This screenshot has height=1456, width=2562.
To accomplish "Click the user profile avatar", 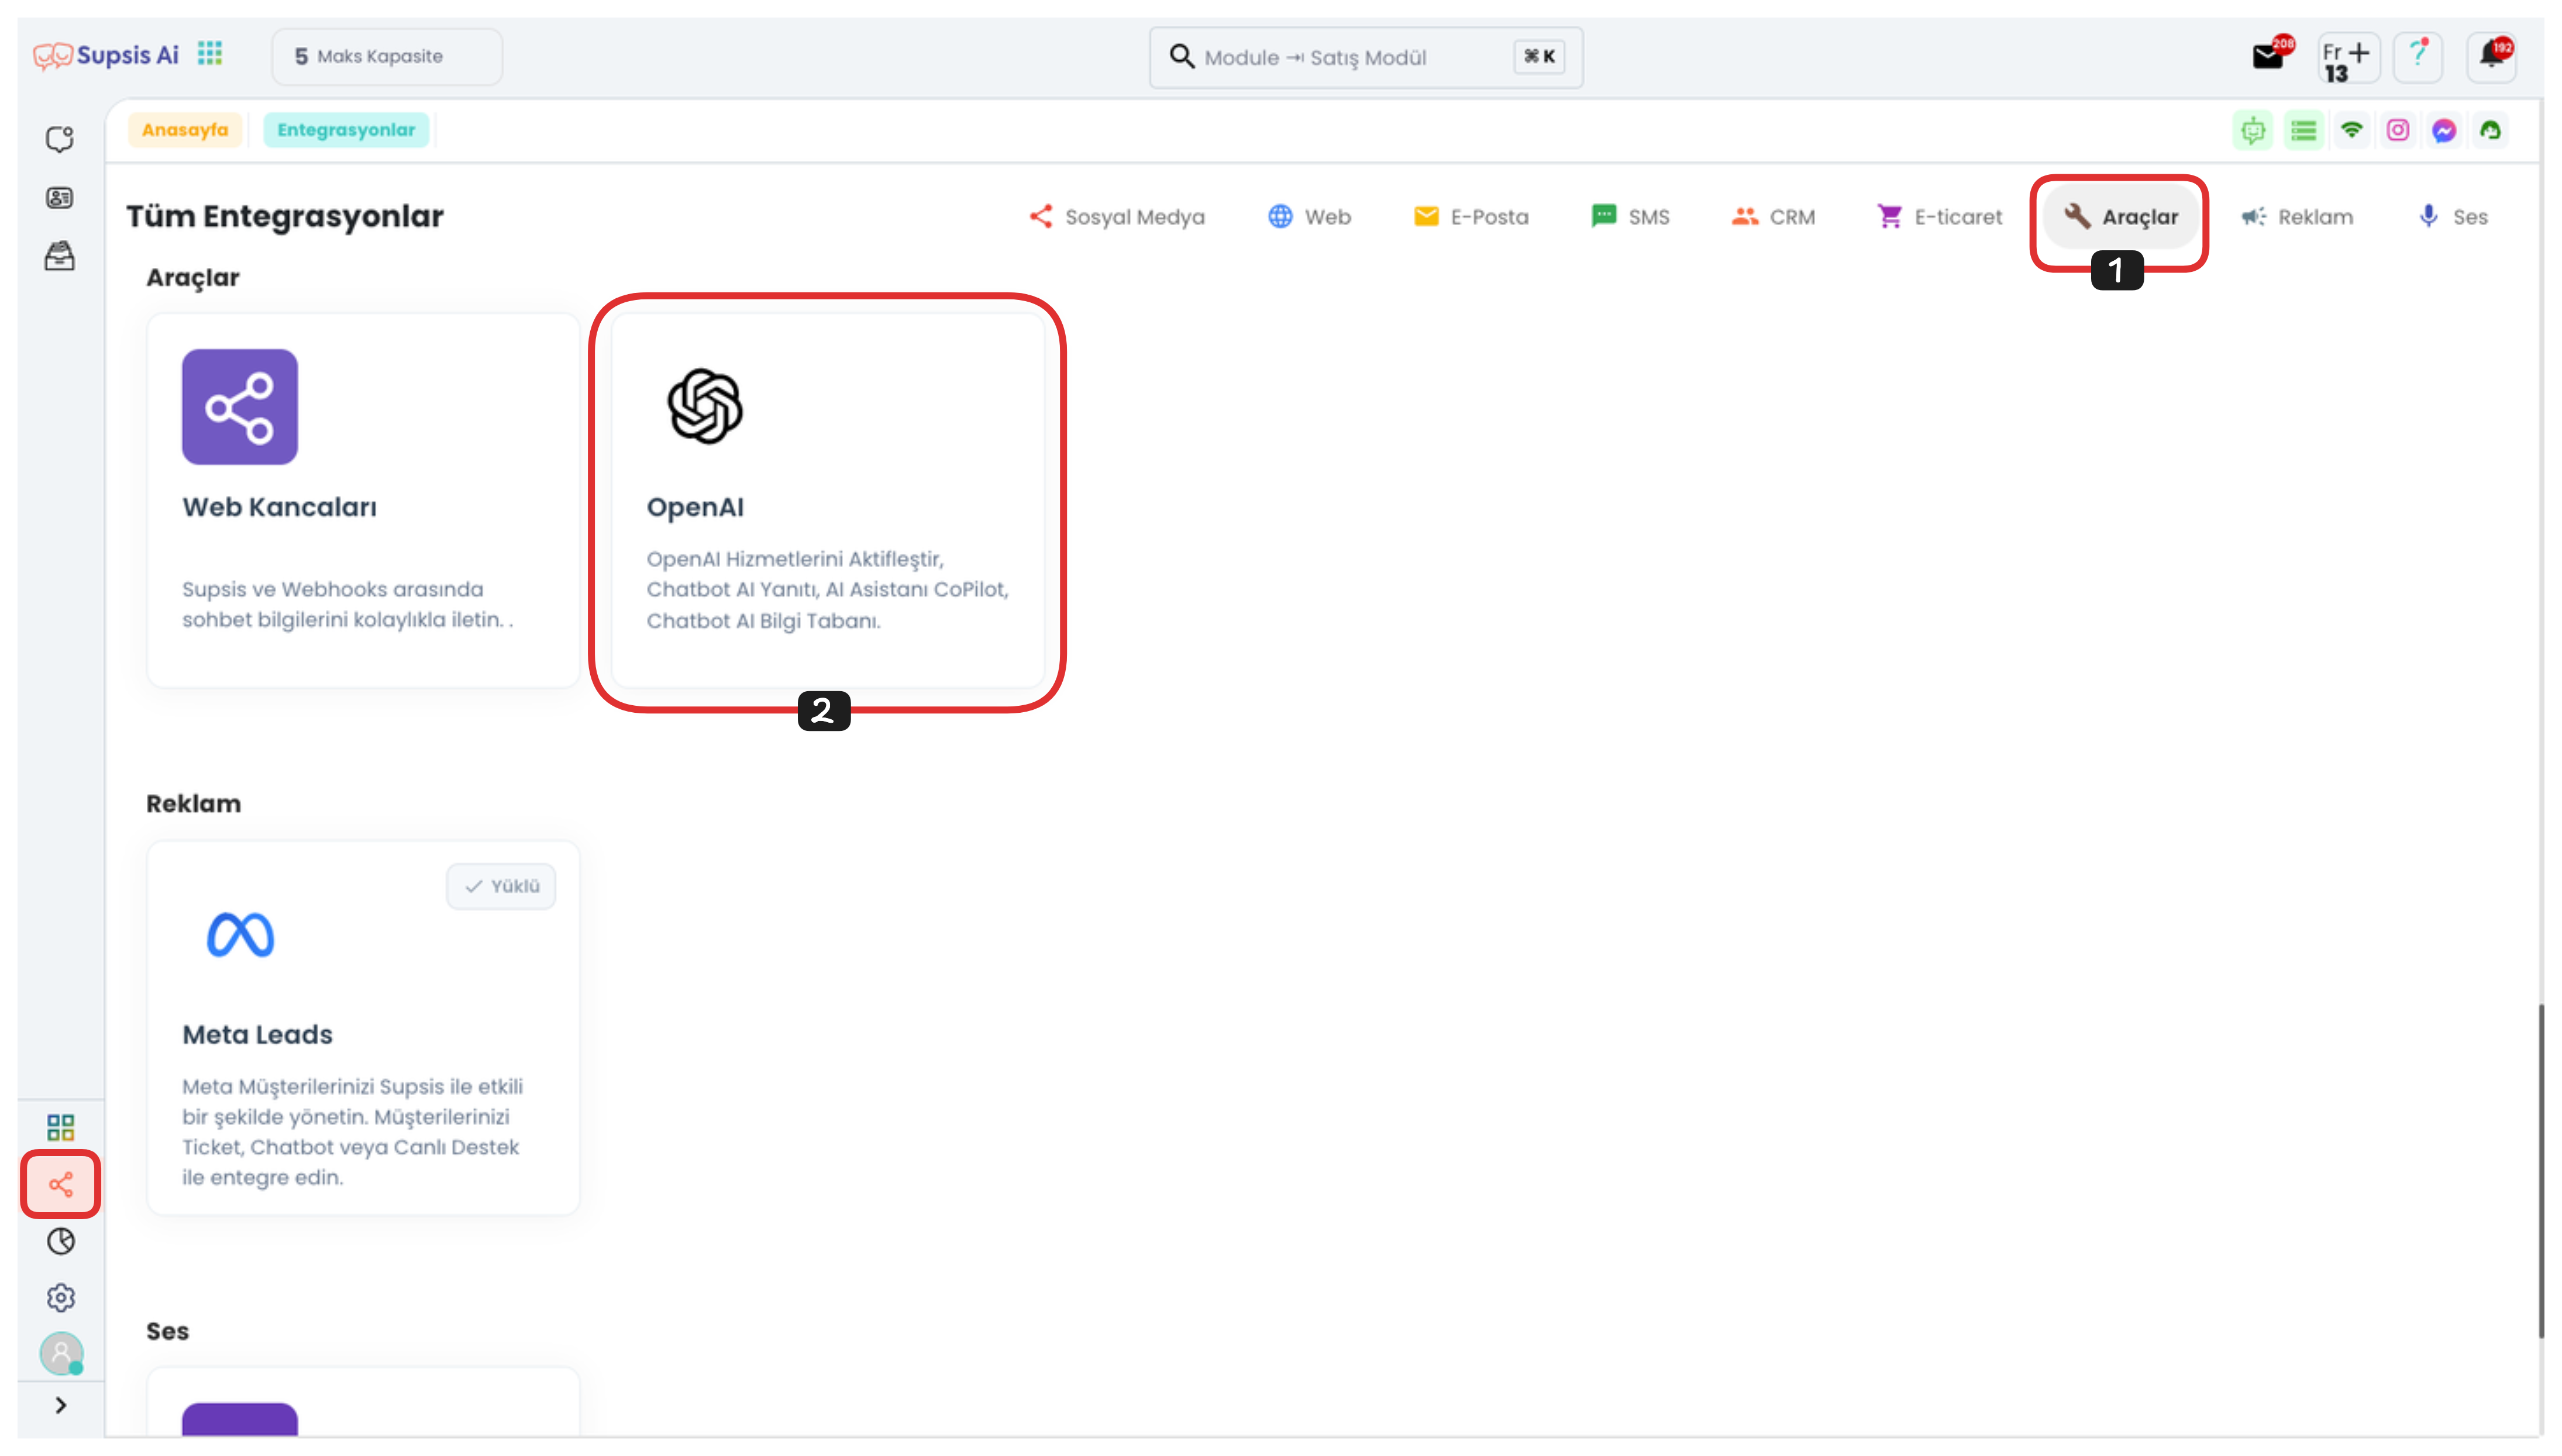I will point(61,1354).
